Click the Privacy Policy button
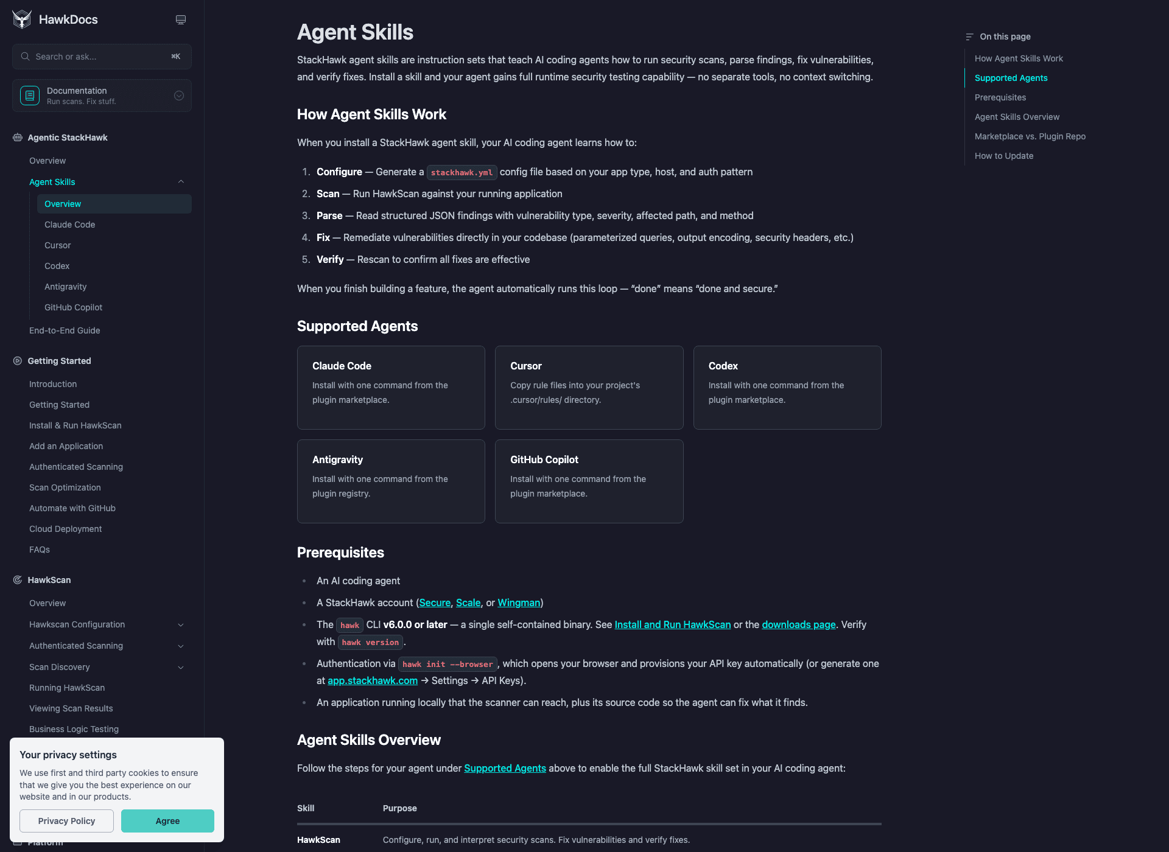1169x852 pixels. click(66, 821)
